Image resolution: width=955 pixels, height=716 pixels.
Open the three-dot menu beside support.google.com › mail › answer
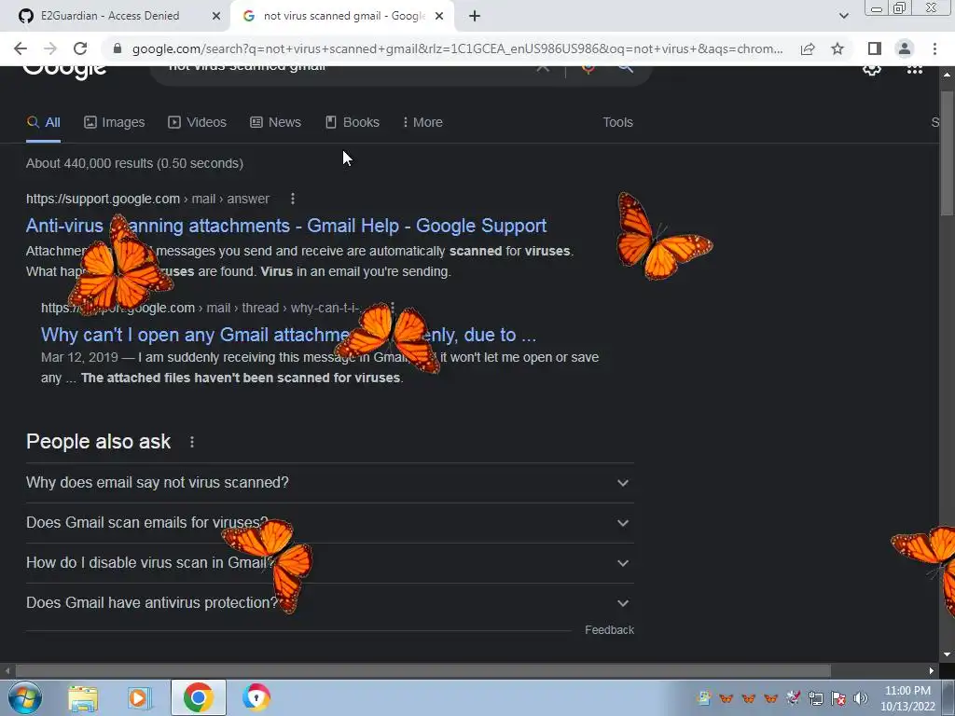pos(292,199)
